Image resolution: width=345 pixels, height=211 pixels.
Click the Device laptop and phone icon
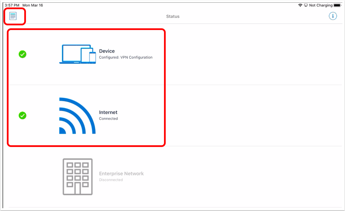(77, 54)
